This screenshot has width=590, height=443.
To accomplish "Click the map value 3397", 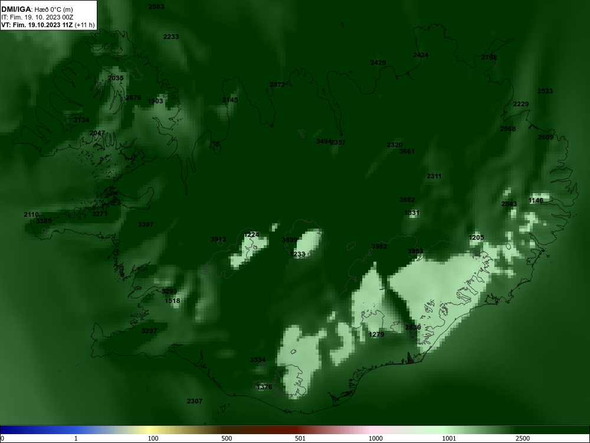I will (146, 224).
